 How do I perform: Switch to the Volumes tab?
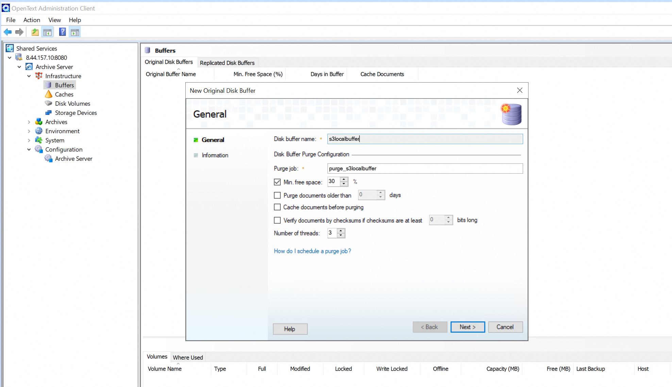157,356
